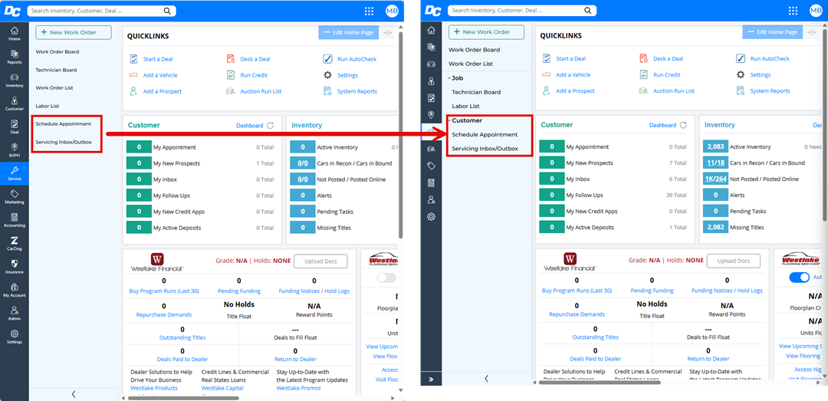Open Work Order Board in the left screenshot
The width and height of the screenshot is (828, 401).
(57, 52)
